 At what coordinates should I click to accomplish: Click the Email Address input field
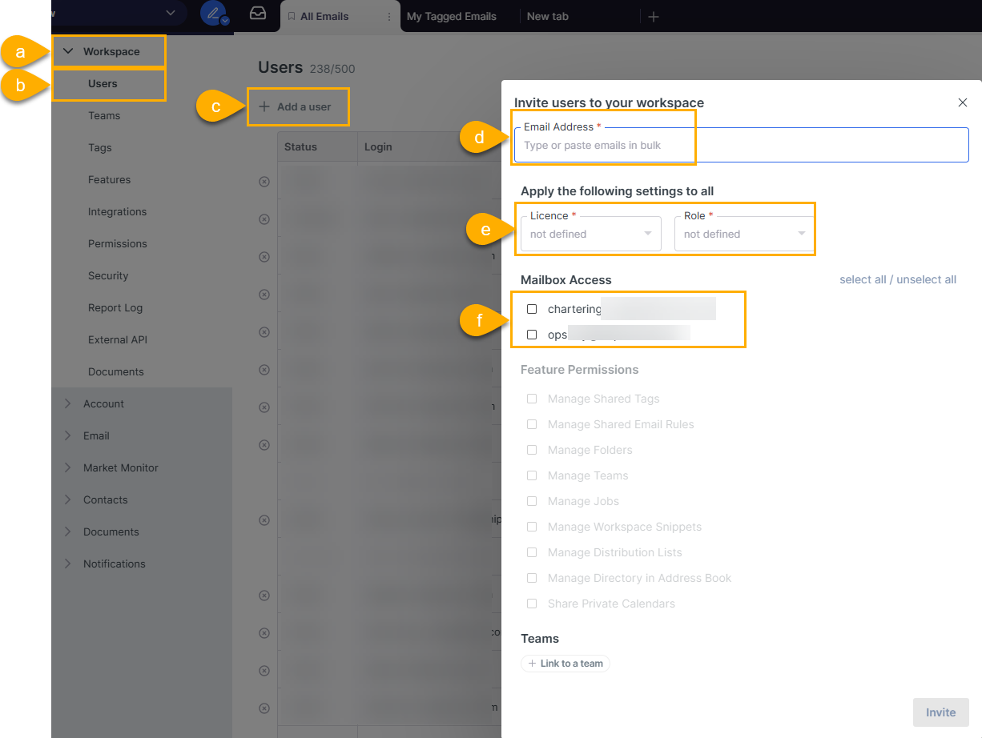[741, 146]
